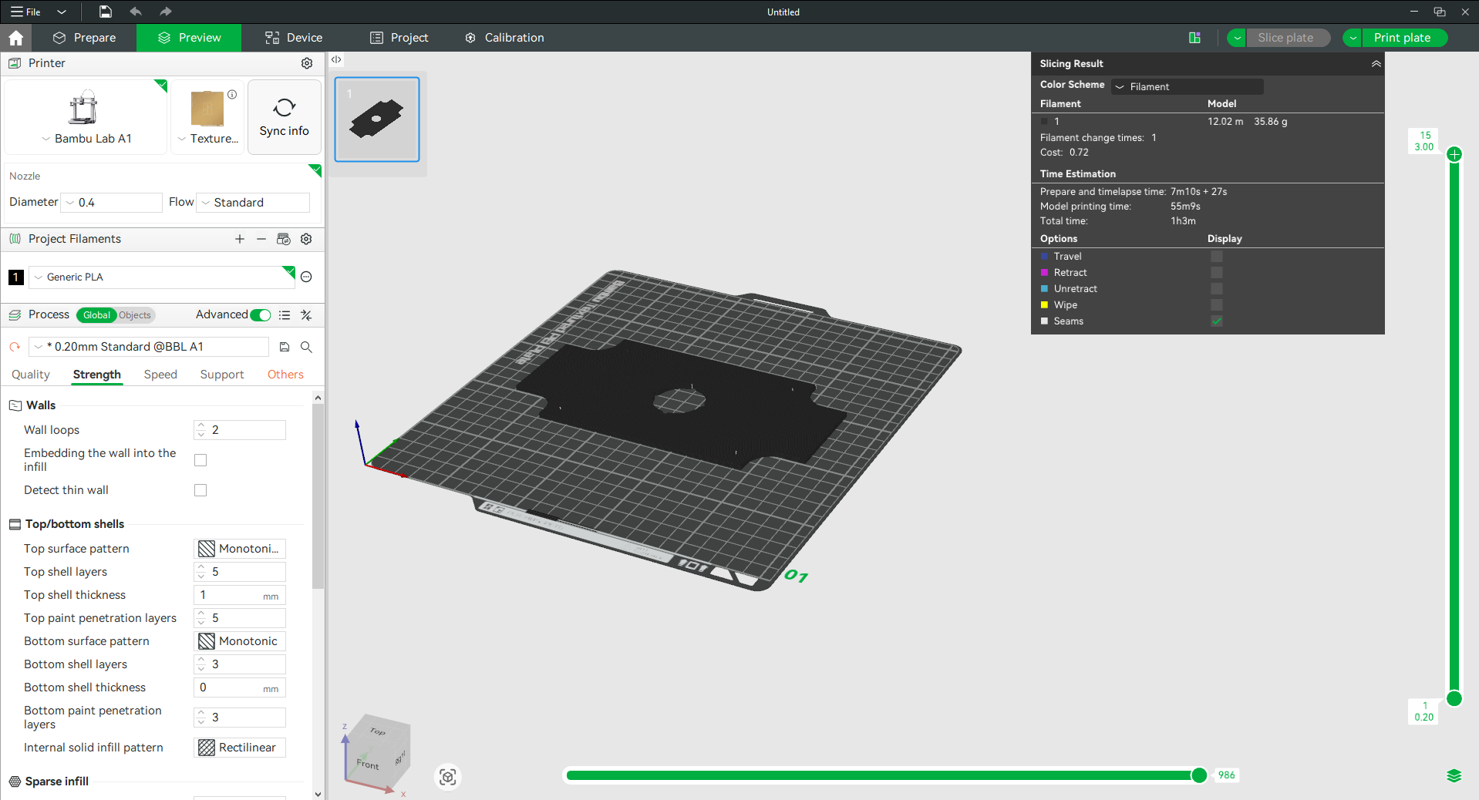Enable Embedding the wall into infill
This screenshot has width=1479, height=800.
[x=200, y=460]
